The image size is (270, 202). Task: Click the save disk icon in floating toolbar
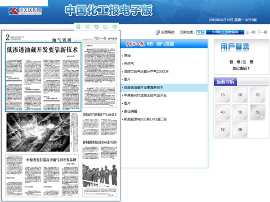[x=97, y=27]
